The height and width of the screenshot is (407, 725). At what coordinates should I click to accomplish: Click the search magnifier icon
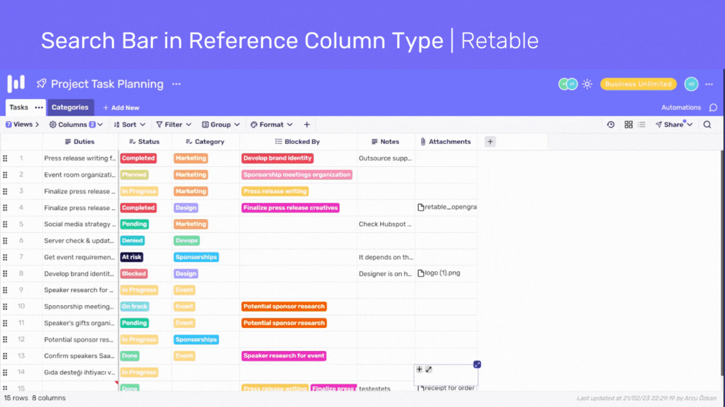(707, 124)
